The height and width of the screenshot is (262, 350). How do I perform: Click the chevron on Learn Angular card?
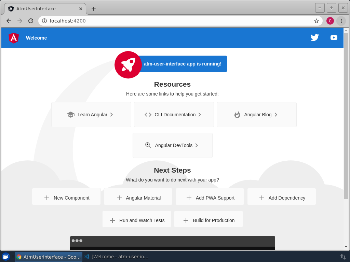(111, 115)
